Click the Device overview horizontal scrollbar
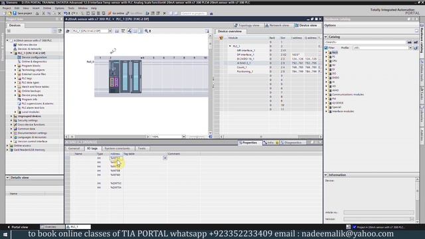Screen dimensions: 425x239 click(x=271, y=137)
